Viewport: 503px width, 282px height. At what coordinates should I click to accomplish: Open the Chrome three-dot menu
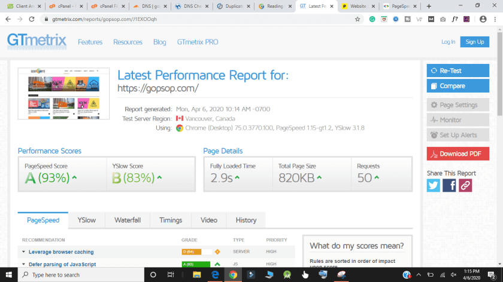tap(495, 19)
